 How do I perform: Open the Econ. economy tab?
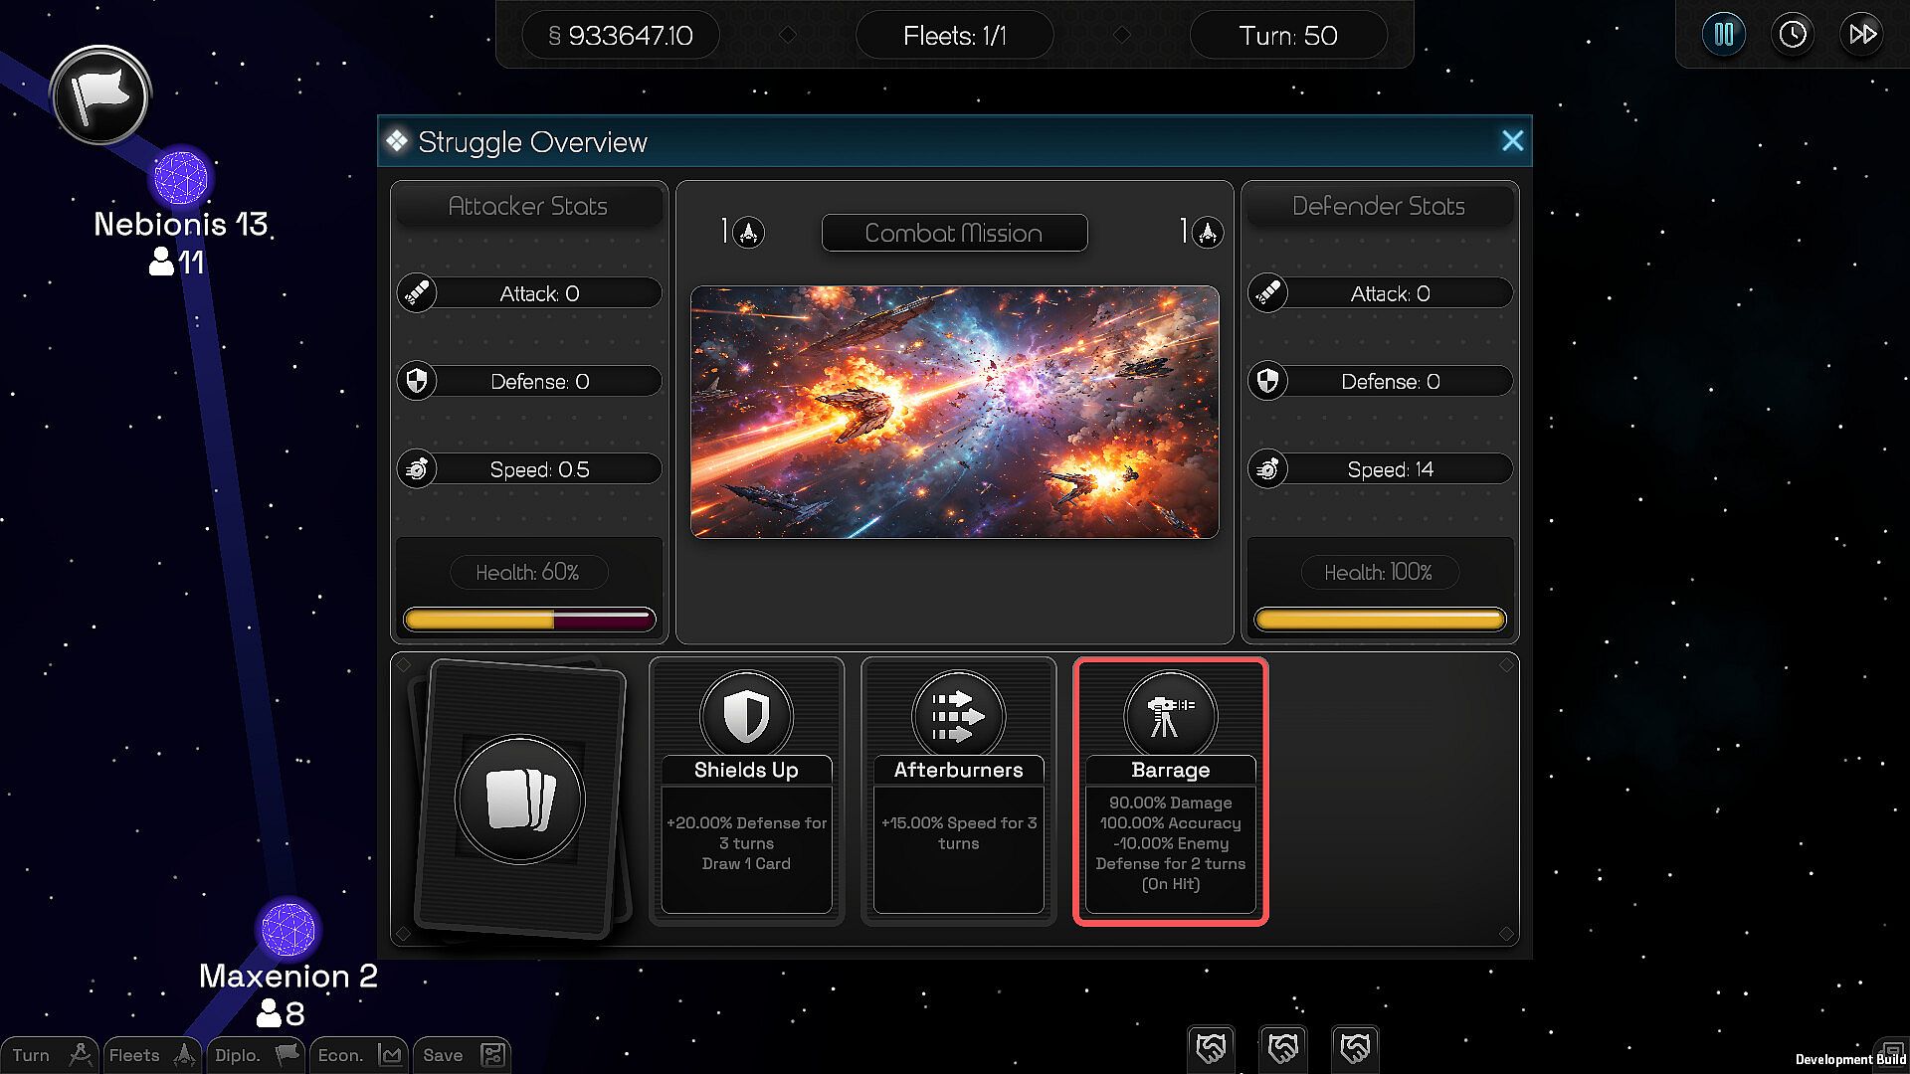tap(358, 1055)
